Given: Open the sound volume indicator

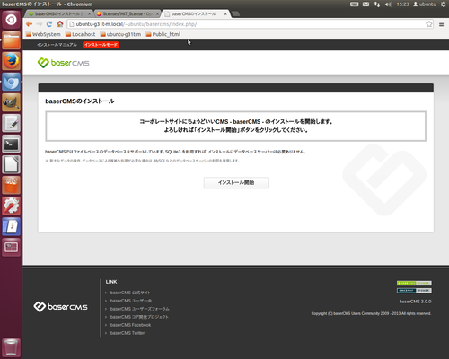Looking at the screenshot, I should (388, 4).
